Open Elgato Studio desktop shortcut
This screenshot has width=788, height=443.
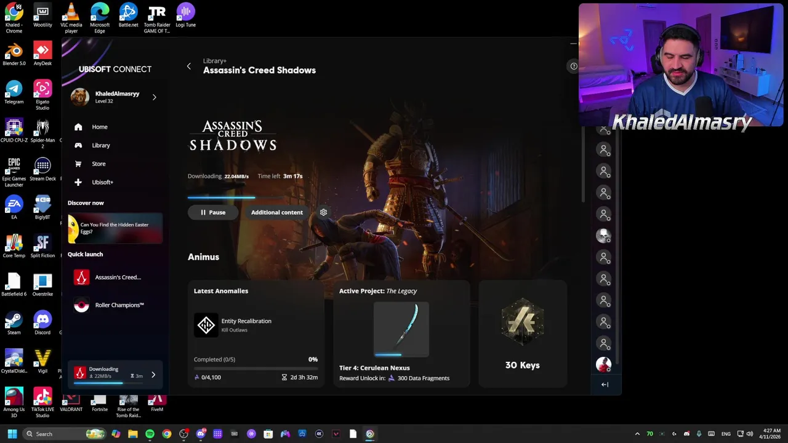42,95
